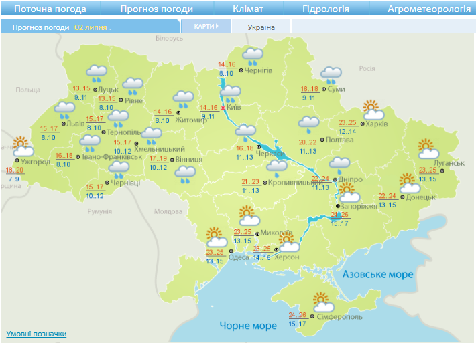Screen dimensions: 476x343
Task: Click the cloud icon above Полтава
Action: coord(309,124)
